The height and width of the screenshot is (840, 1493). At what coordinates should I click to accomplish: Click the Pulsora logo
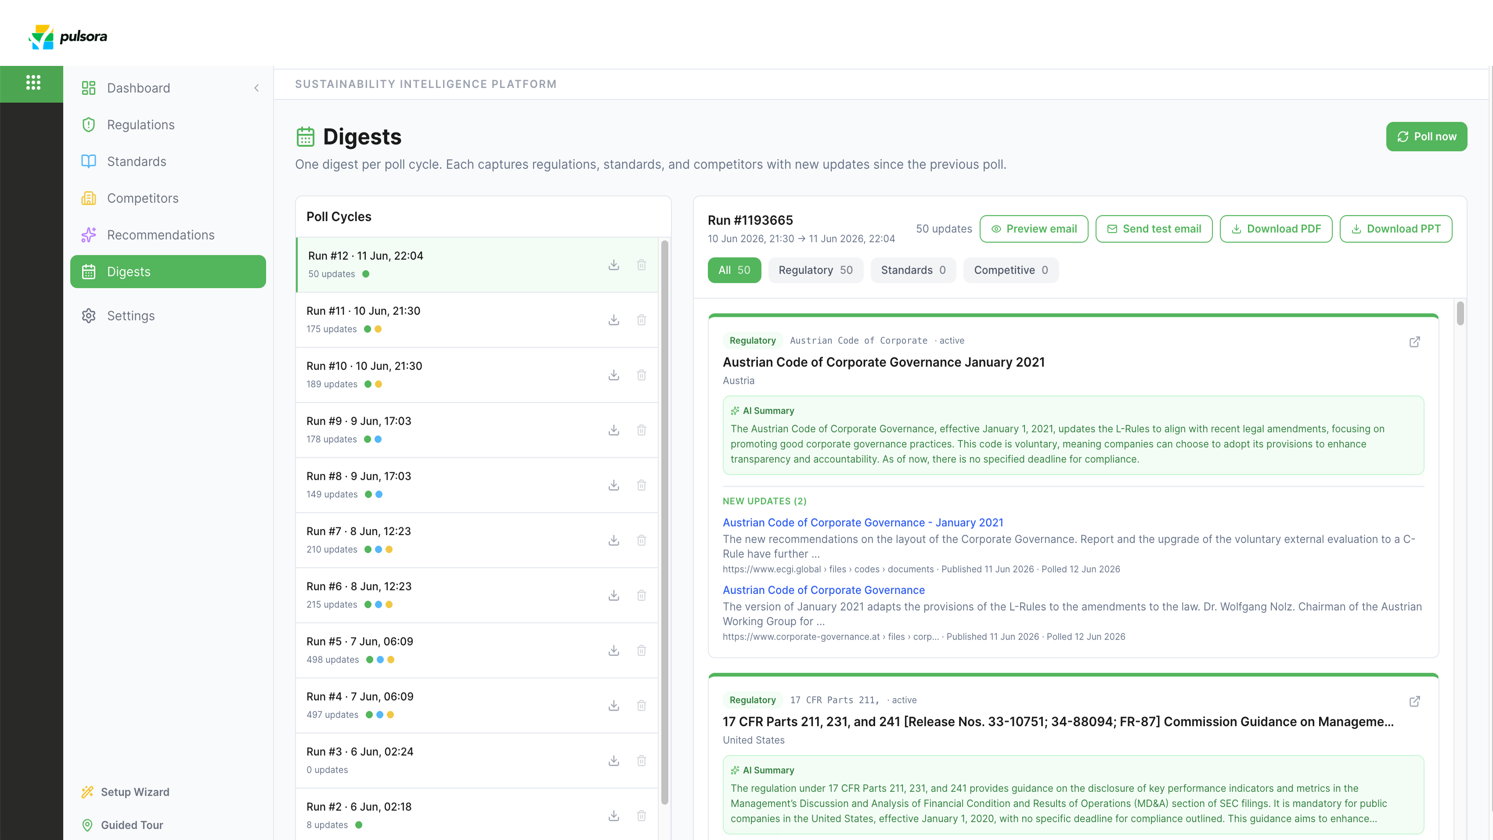pos(68,36)
